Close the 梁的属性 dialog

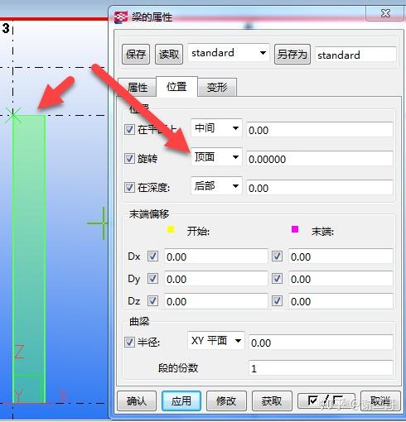pyautogui.click(x=384, y=13)
